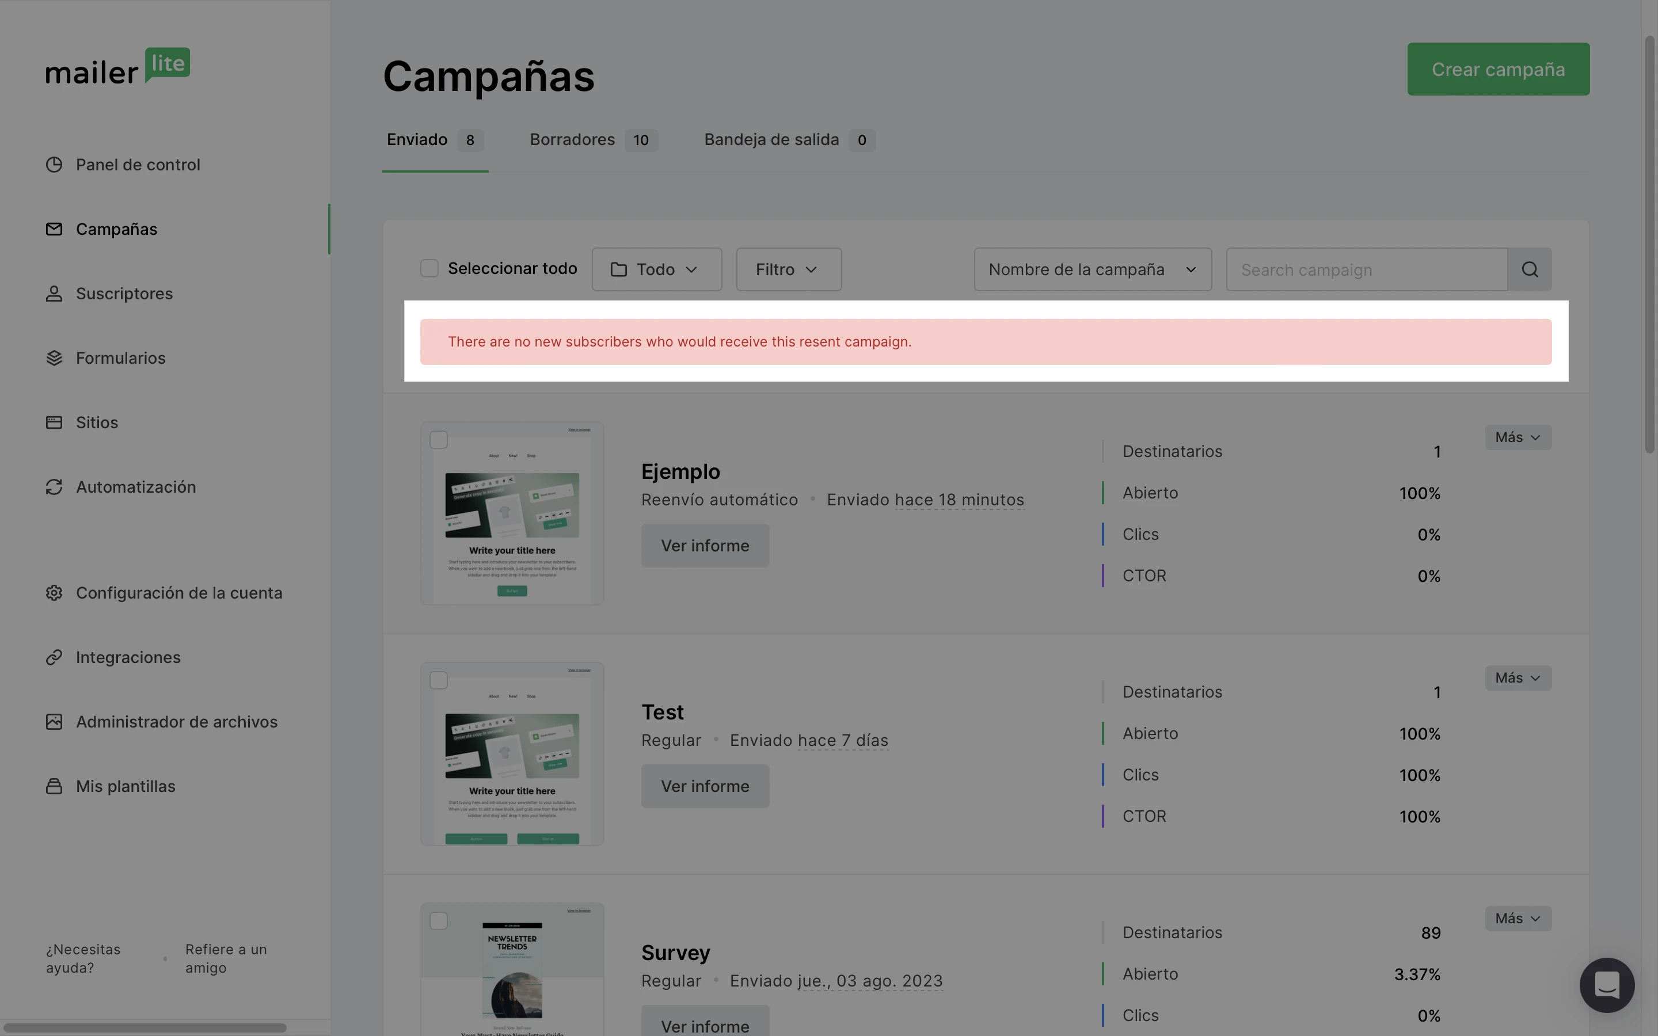1658x1036 pixels.
Task: Click into the Search campaign field
Action: click(1366, 269)
